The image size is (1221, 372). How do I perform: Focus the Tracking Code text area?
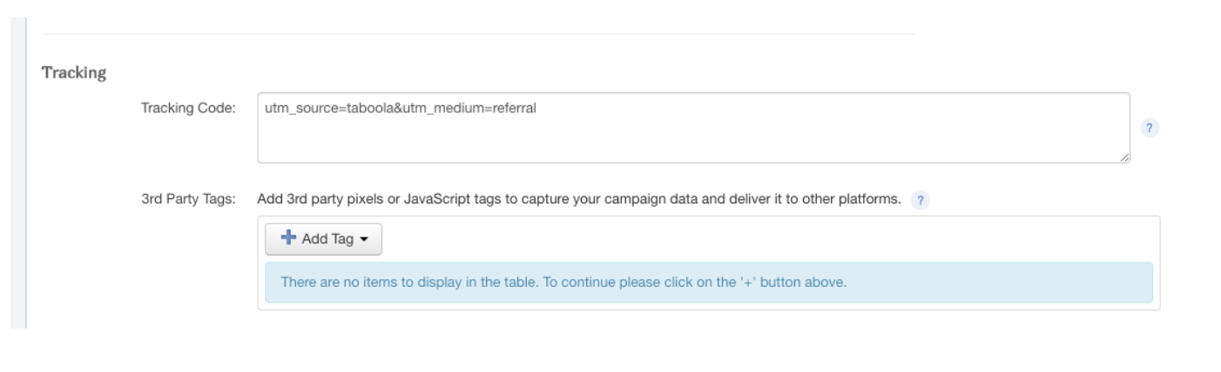(693, 128)
